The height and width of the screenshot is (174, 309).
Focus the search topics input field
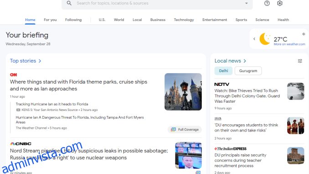coord(157,3)
